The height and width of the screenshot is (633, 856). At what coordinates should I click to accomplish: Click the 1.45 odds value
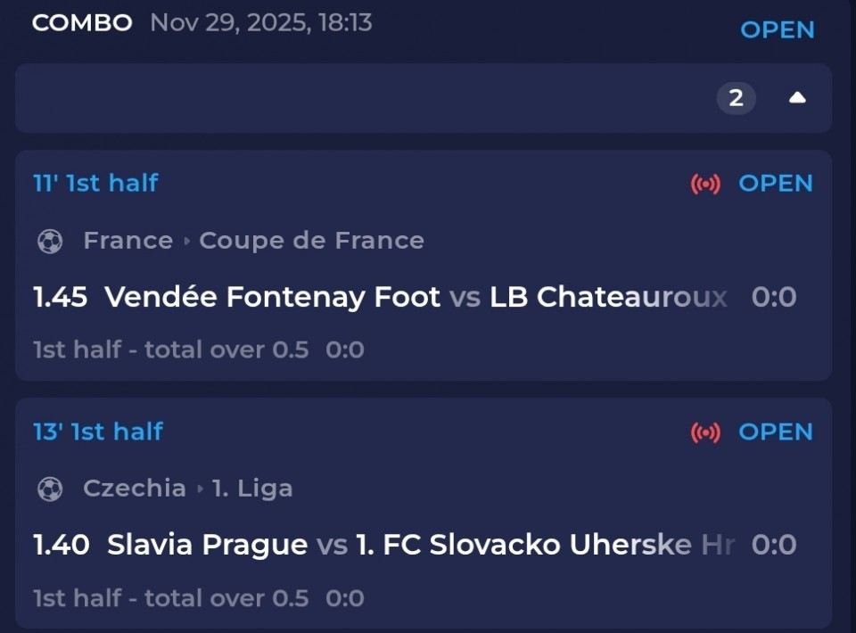click(60, 297)
